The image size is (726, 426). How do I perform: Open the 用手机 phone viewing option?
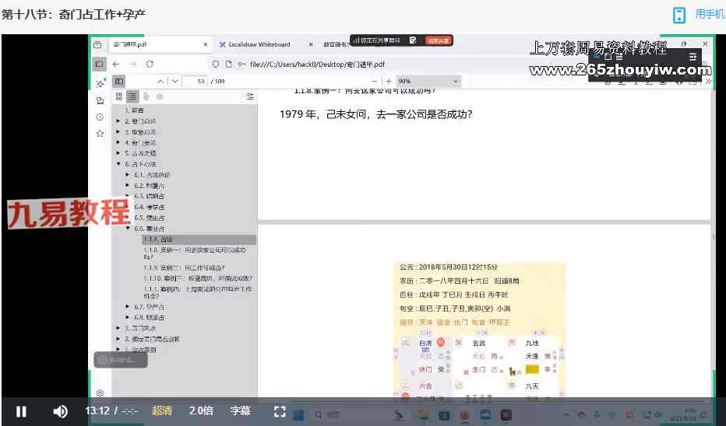699,14
